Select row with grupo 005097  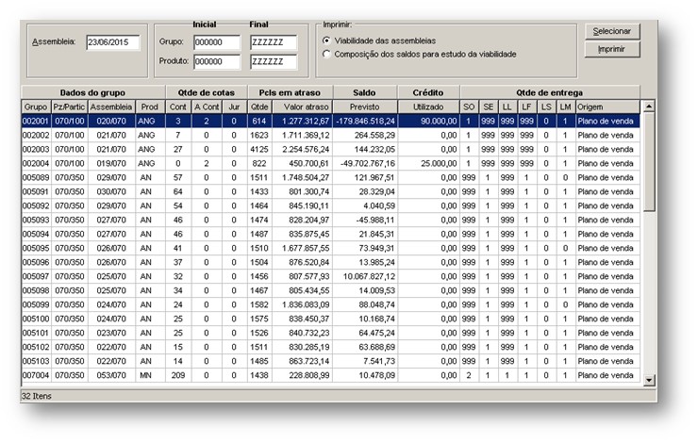tap(331, 276)
